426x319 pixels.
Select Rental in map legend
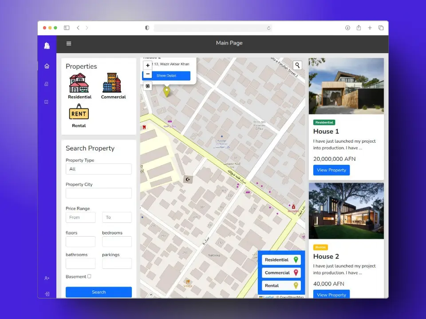coord(281,286)
